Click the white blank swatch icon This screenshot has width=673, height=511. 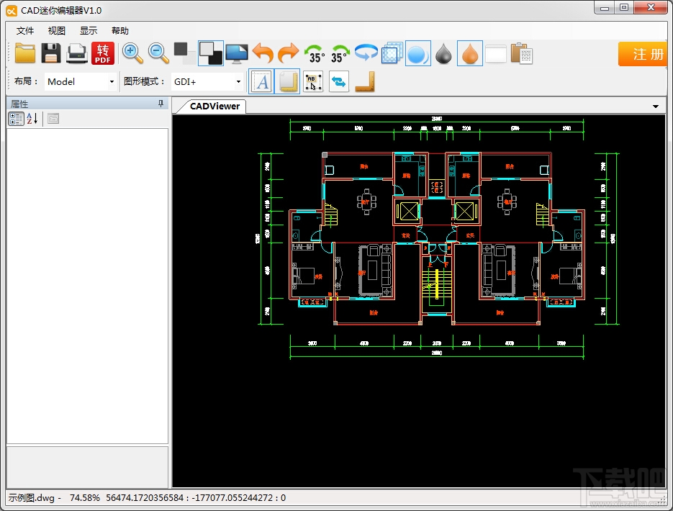pos(495,53)
